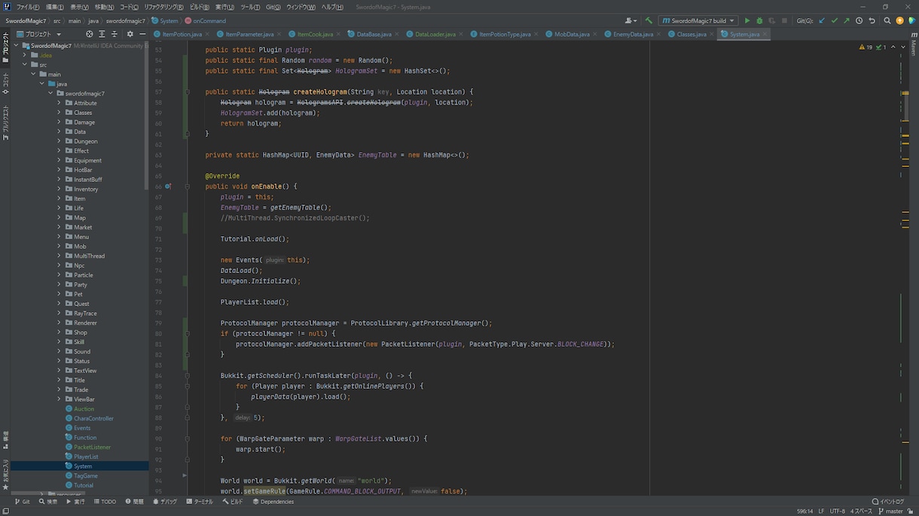Open the TODO tool window
Viewport: 919px width, 516px height.
pos(105,502)
